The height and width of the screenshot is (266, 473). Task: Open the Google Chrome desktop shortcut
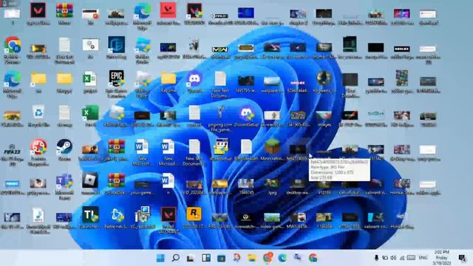(x=12, y=45)
